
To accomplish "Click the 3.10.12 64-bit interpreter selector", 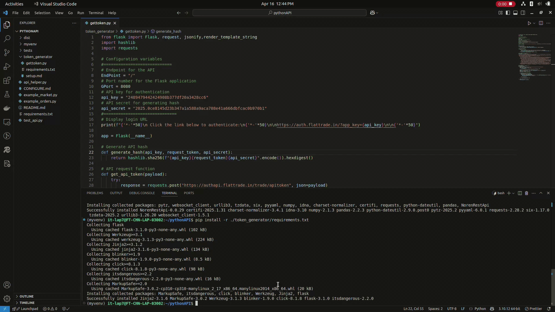I will point(509,309).
